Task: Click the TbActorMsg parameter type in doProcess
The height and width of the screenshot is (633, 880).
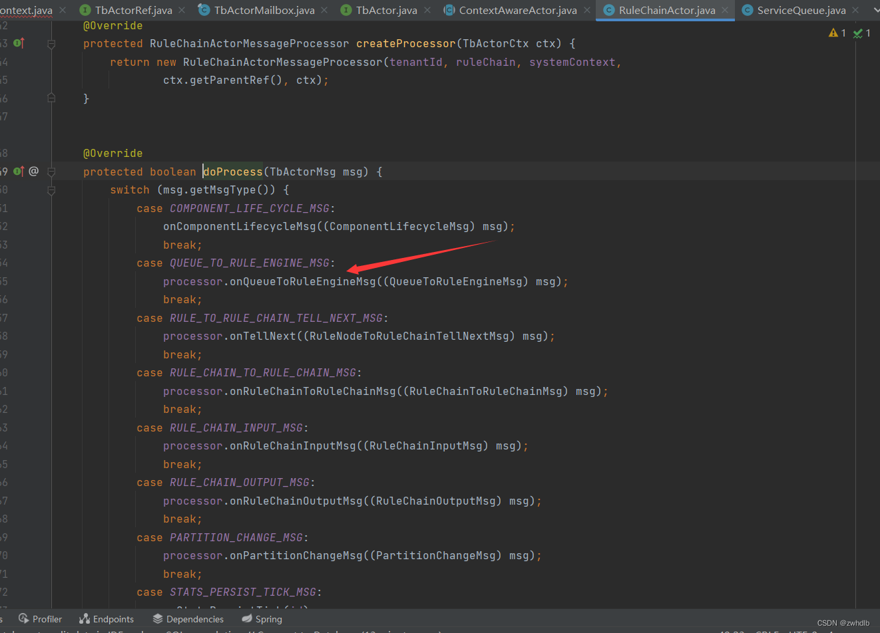Action: point(303,172)
